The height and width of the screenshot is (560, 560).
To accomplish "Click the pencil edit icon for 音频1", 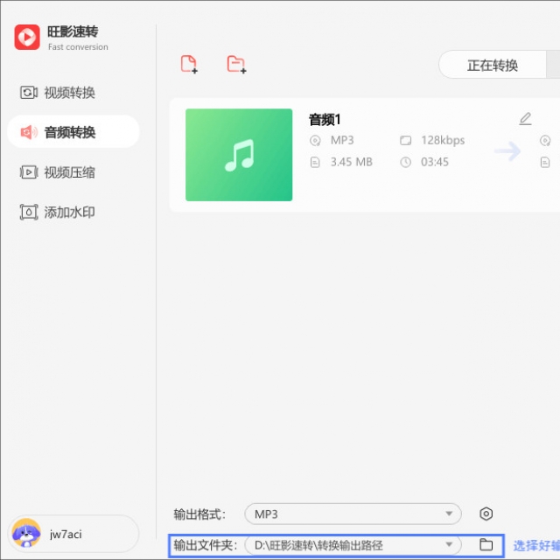I will point(525,119).
